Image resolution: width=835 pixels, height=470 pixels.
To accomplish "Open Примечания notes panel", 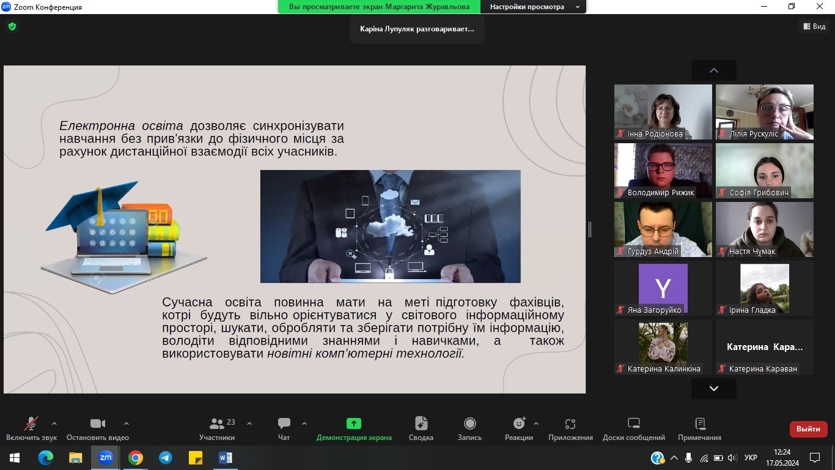I will 700,428.
